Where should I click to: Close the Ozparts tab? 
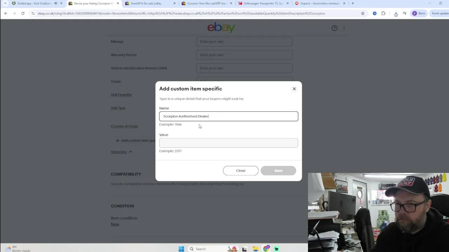pos(344,3)
